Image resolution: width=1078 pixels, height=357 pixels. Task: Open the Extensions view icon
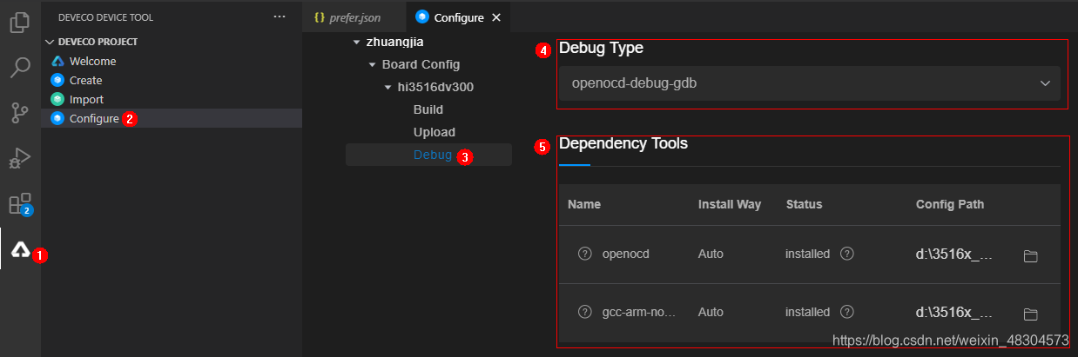(20, 204)
